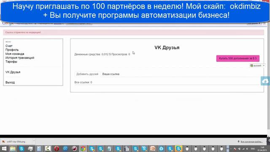Show hidden system tray icons
The width and height of the screenshot is (270, 152).
point(231,149)
